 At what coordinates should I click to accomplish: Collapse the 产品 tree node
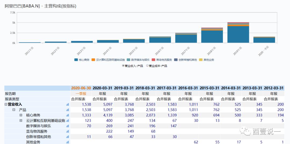[14, 110]
